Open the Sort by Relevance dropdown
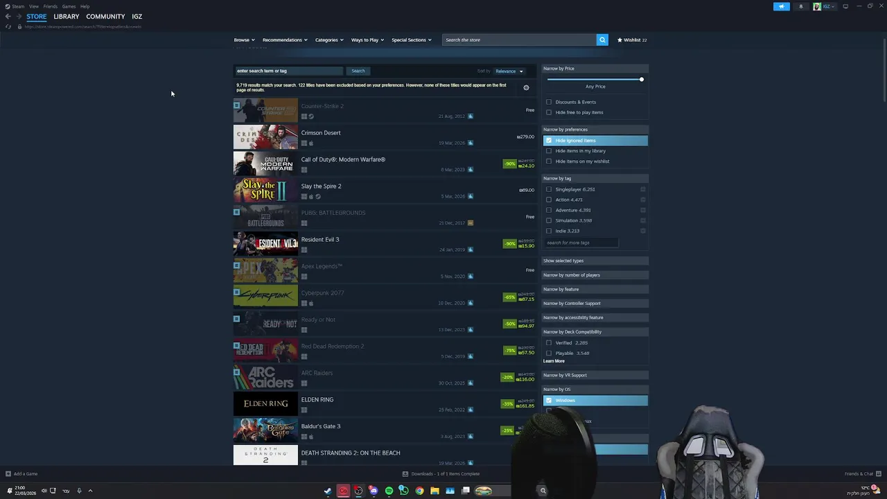887x499 pixels. (x=509, y=71)
